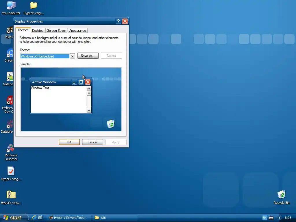Click the Windows XP Embedded theme field
Screen dimensions: 296x222
(x=45, y=56)
